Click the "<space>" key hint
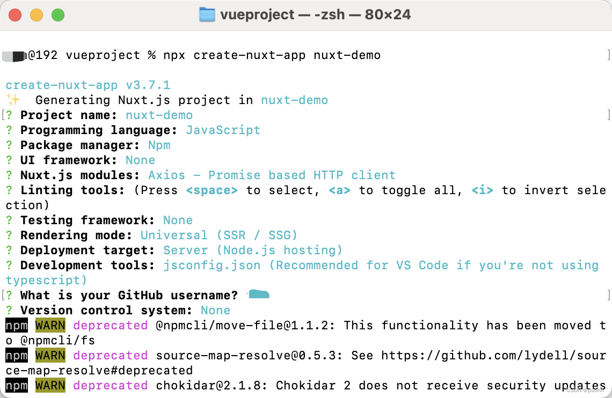Viewport: 612px width, 398px height. 212,190
